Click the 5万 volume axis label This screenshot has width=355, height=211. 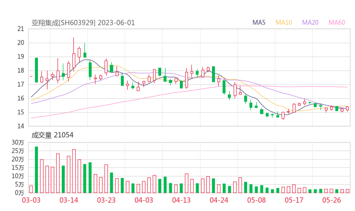pos(20,185)
